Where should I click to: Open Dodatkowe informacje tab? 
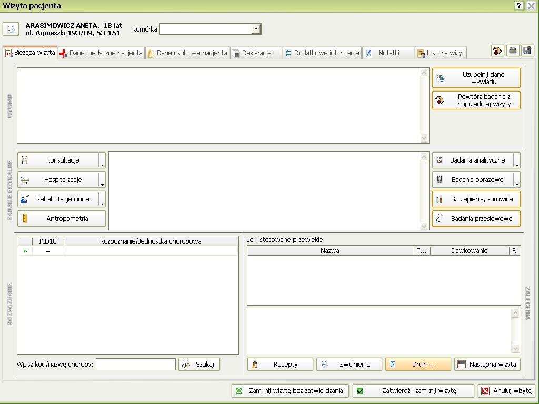pyautogui.click(x=322, y=53)
